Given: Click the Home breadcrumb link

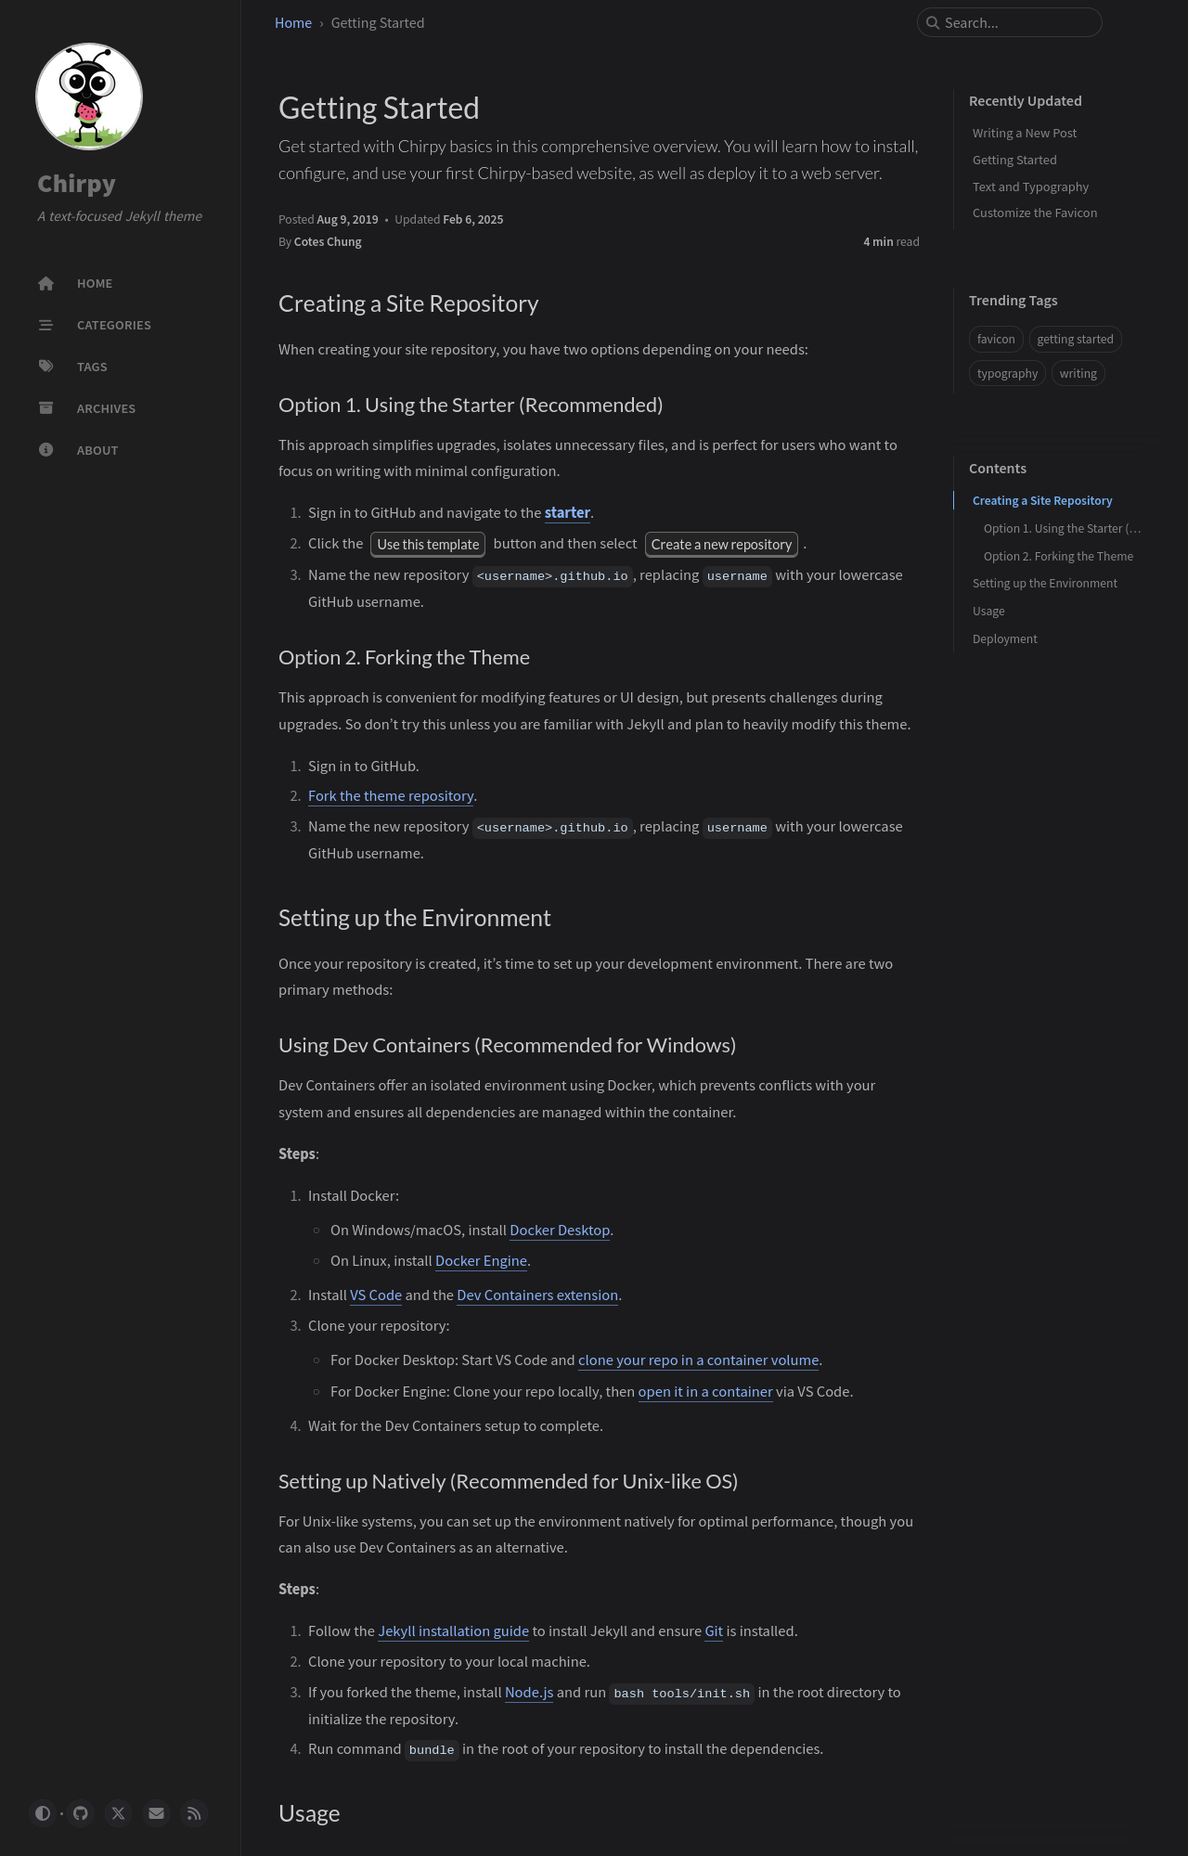Looking at the screenshot, I should [x=293, y=22].
